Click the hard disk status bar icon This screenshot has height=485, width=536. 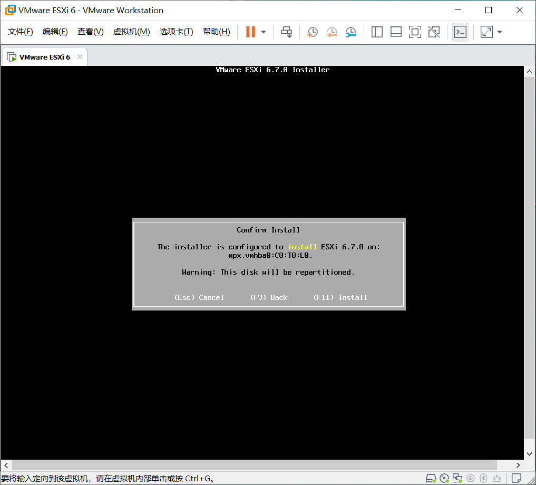click(431, 478)
